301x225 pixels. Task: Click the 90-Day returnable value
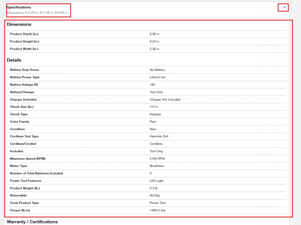pos(155,196)
